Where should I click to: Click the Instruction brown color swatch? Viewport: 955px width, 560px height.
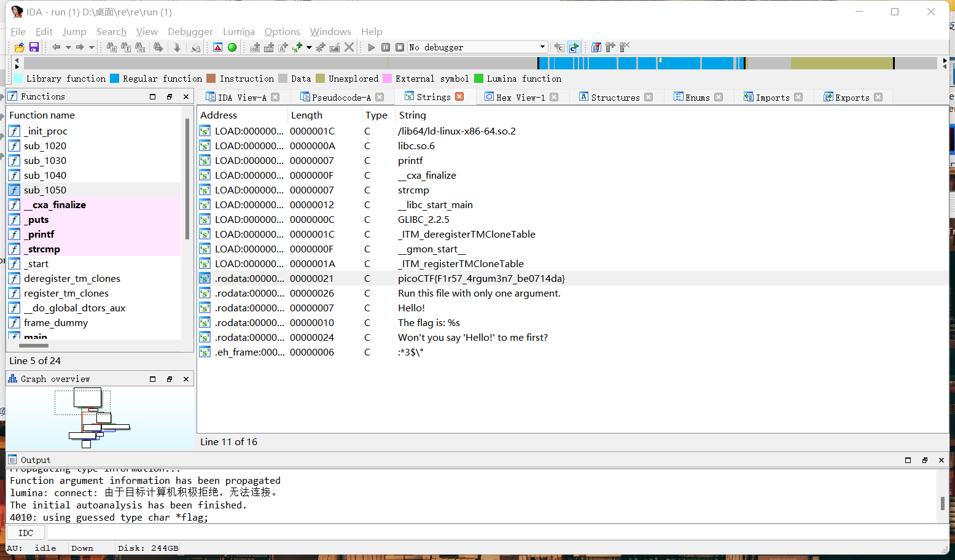[211, 78]
